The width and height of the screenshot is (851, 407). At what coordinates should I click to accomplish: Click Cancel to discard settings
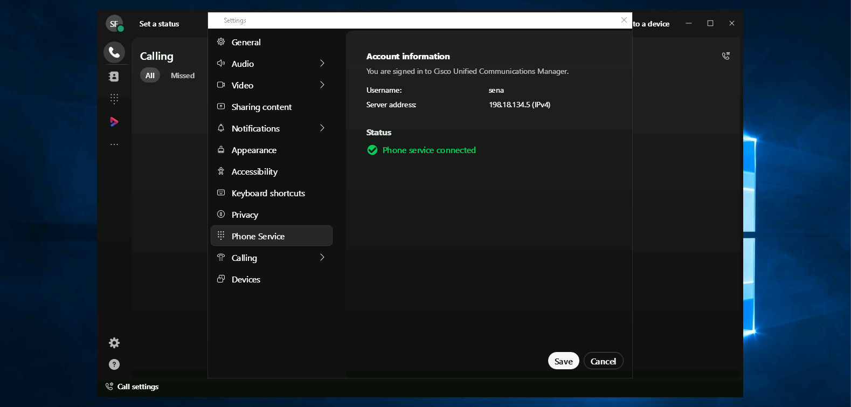(x=603, y=361)
